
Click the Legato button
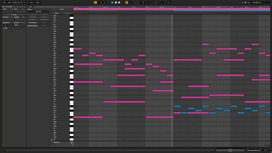[x=33, y=20]
